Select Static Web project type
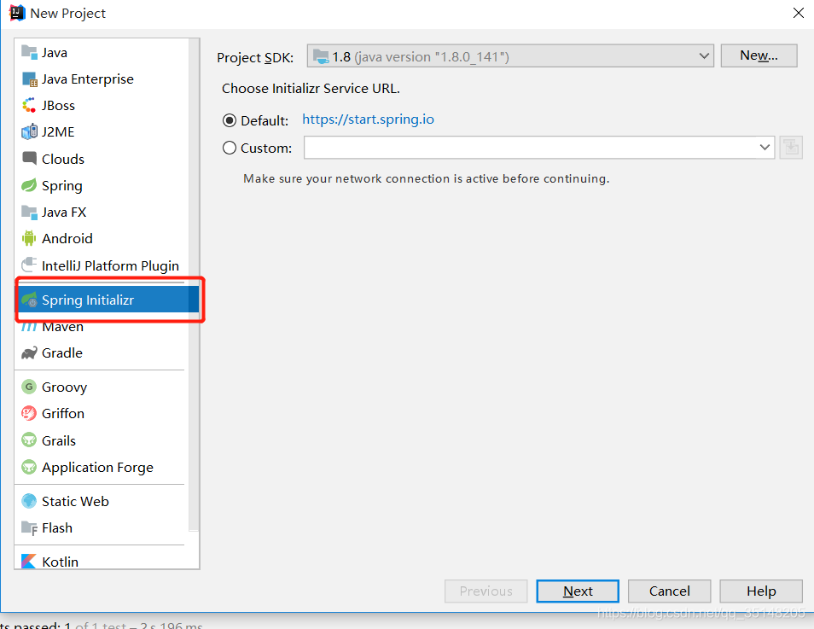 point(102,501)
